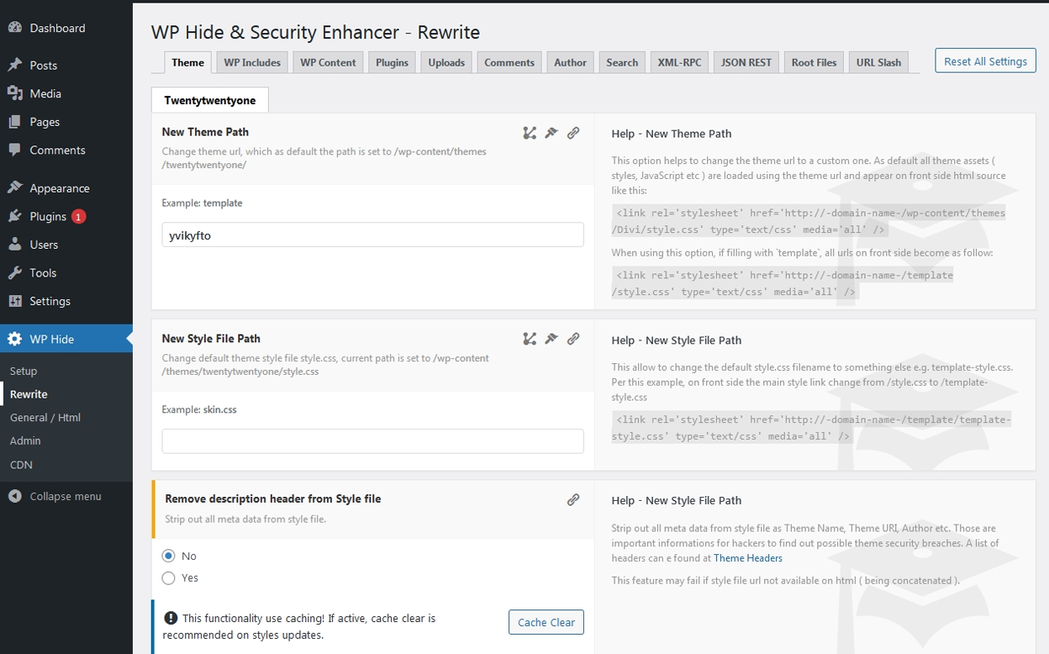Click the chain link icon beside New Style File Path

pos(573,339)
